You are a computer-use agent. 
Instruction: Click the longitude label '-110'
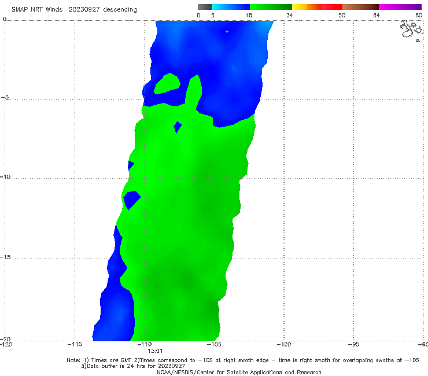click(145, 344)
